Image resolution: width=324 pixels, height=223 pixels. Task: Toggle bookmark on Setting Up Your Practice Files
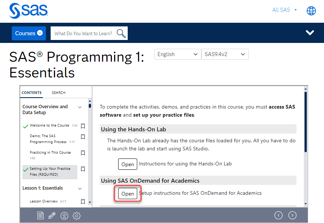pyautogui.click(x=83, y=169)
